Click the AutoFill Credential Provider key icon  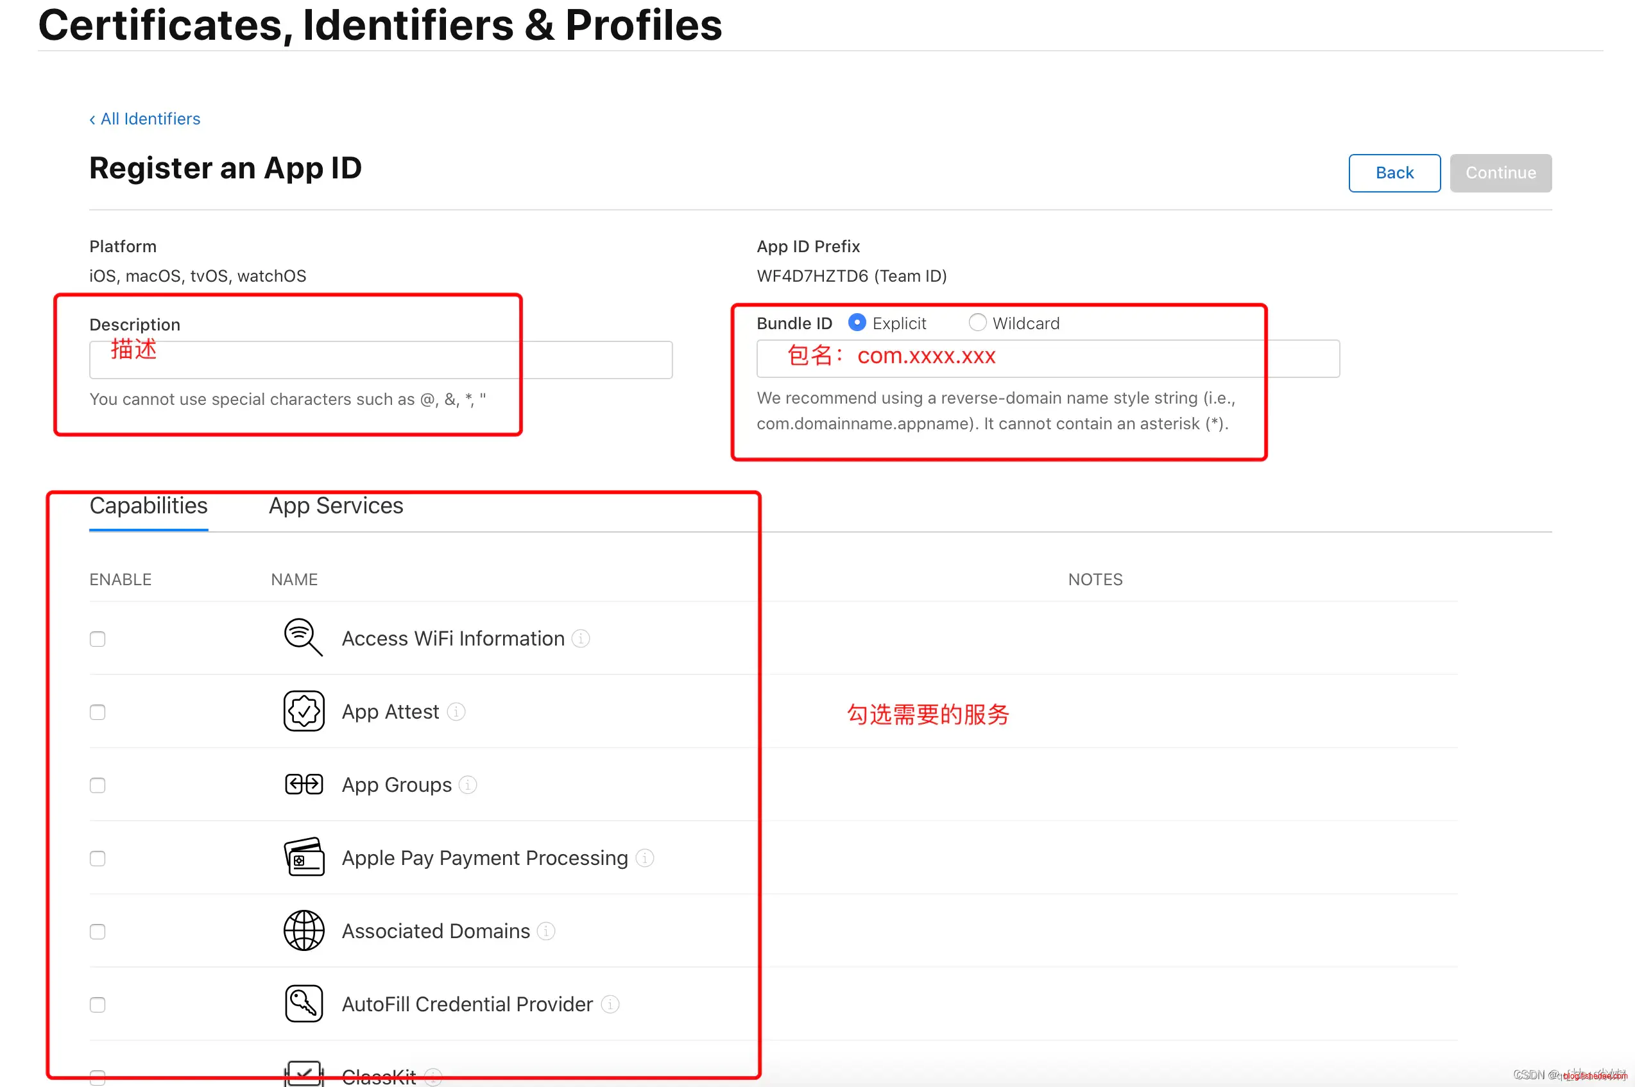[x=304, y=1004]
